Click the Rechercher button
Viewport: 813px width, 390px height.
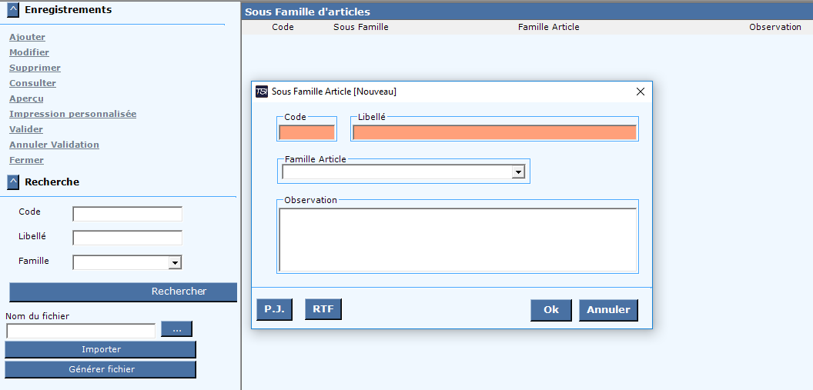click(x=123, y=292)
